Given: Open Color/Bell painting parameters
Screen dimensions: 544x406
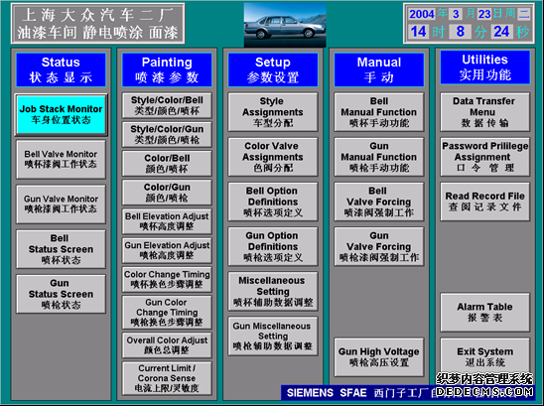Looking at the screenshot, I should tap(167, 163).
